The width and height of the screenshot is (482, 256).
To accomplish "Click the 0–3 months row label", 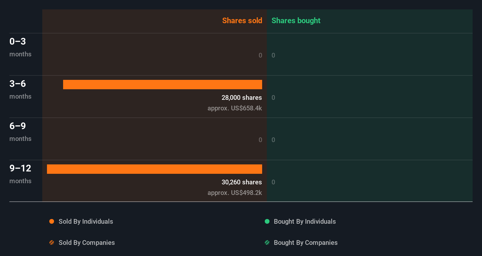I will pyautogui.click(x=20, y=47).
